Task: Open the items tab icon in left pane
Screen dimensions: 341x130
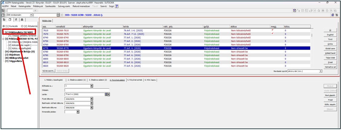Action: pyautogui.click(x=10, y=20)
